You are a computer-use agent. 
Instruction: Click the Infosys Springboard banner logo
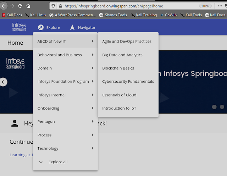click(x=15, y=63)
